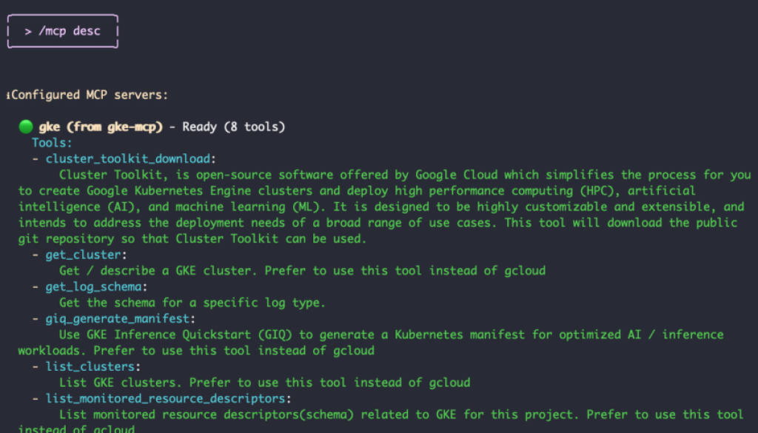Select the get_log_schema tool name

tap(95, 286)
